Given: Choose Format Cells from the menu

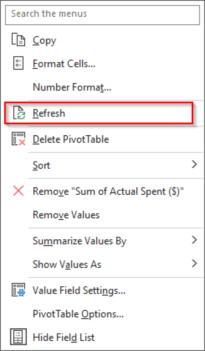Looking at the screenshot, I should click(64, 63).
